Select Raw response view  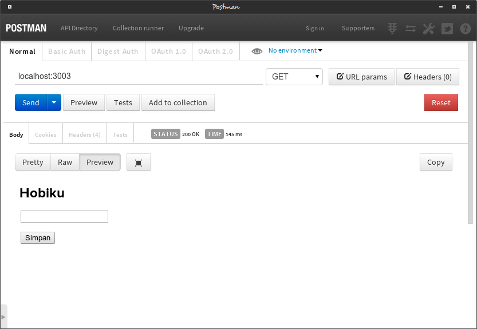tap(65, 162)
